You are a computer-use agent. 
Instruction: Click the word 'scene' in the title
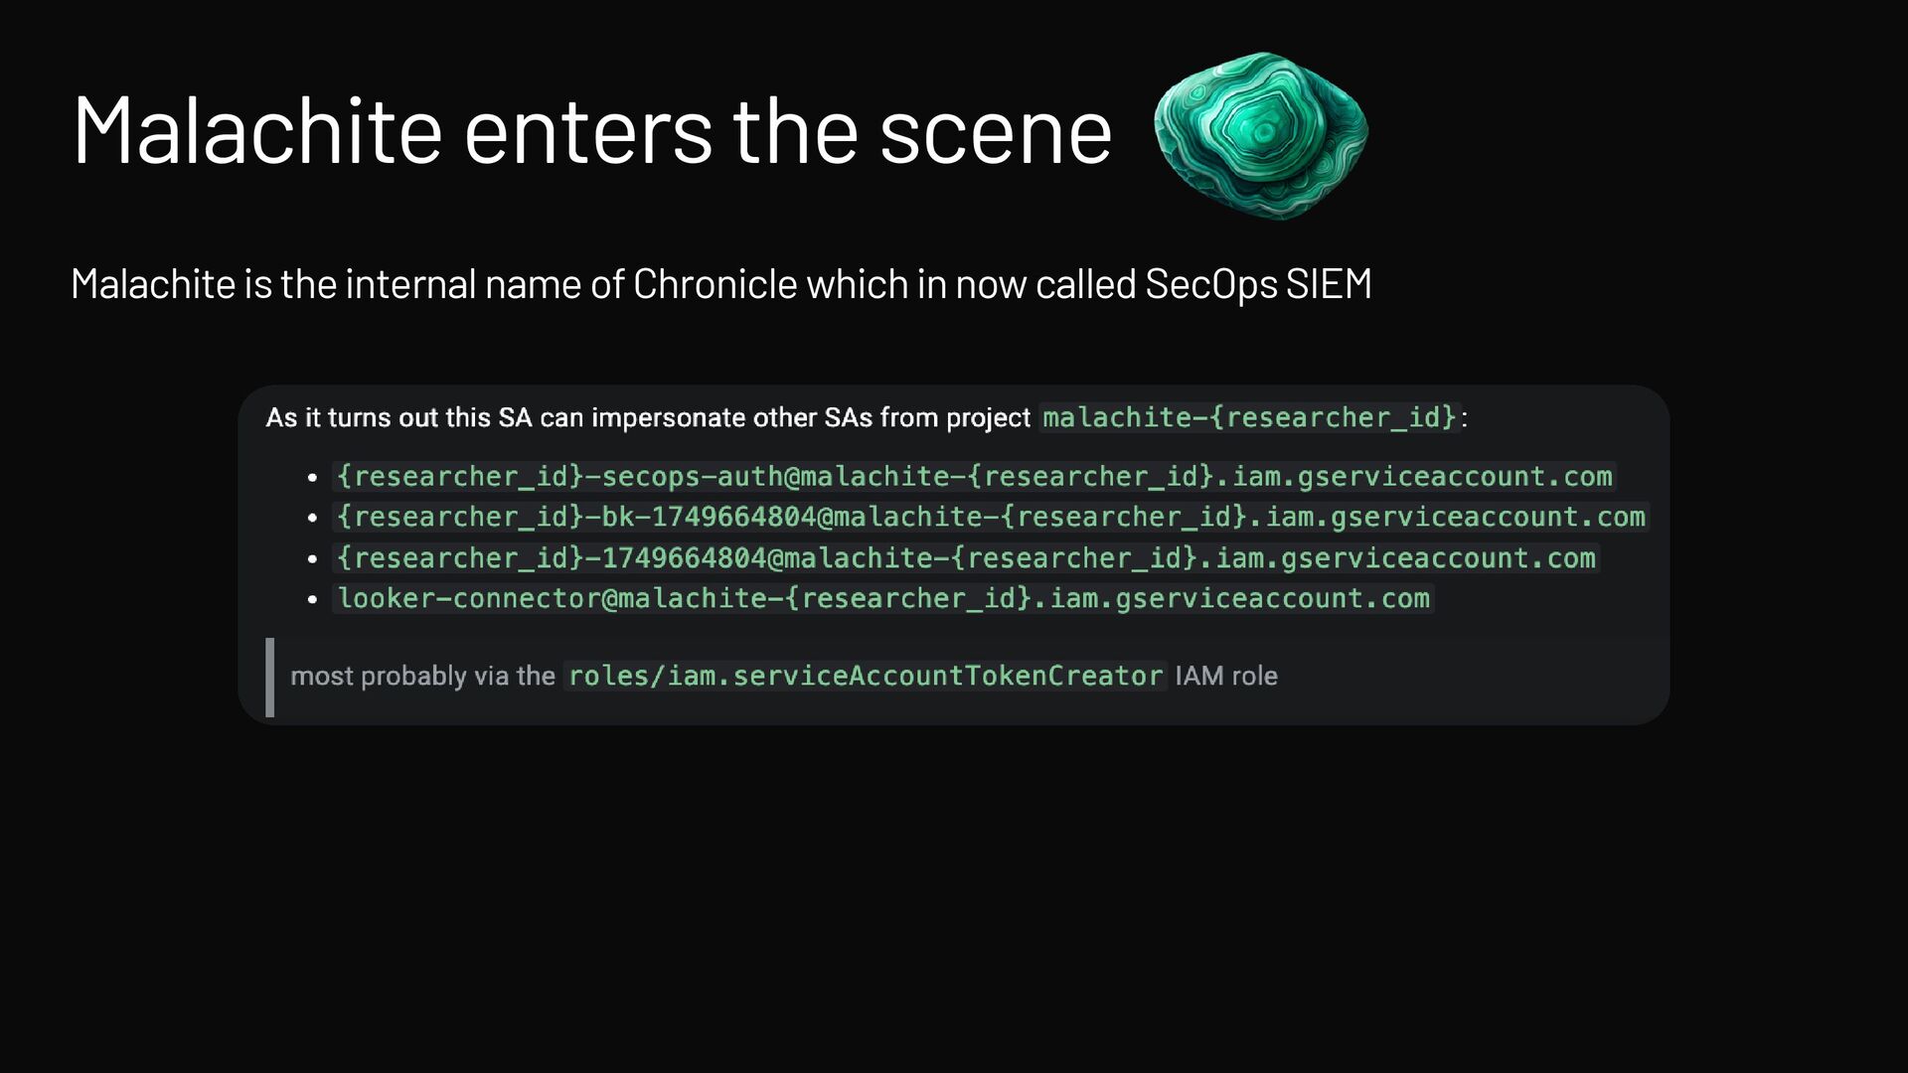click(x=995, y=130)
